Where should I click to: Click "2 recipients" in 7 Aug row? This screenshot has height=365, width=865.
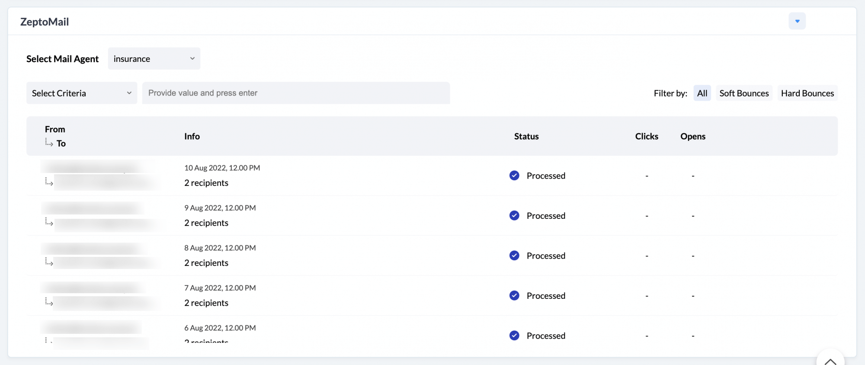pyautogui.click(x=206, y=303)
